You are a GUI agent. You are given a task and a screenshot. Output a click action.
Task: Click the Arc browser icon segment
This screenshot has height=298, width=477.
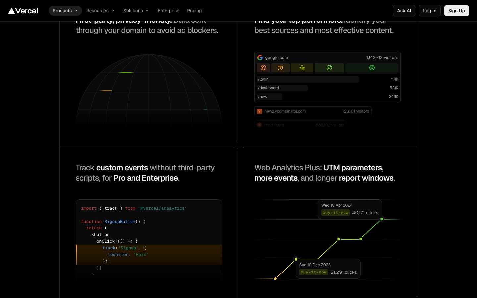pyautogui.click(x=302, y=68)
